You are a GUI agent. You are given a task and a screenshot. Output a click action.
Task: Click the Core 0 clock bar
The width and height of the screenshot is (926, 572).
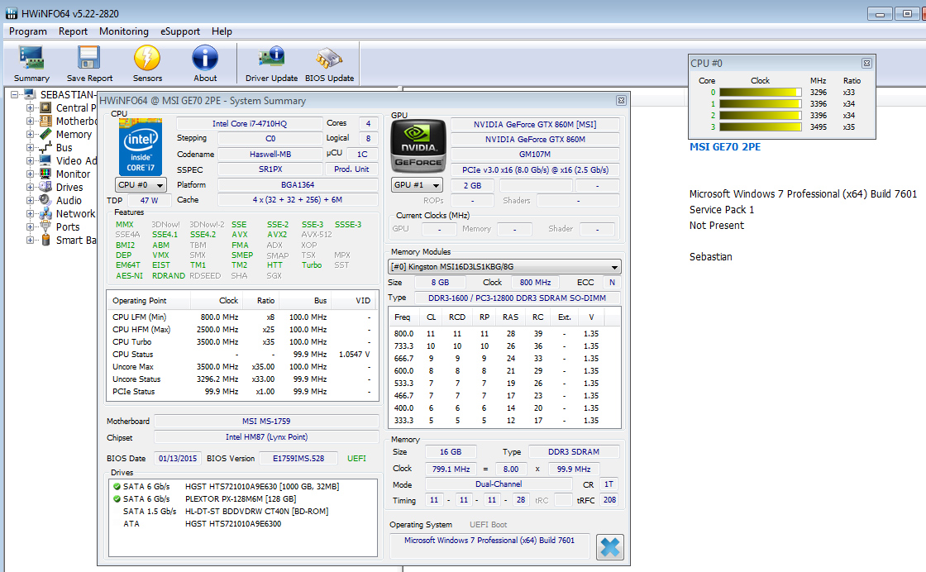[x=760, y=92]
